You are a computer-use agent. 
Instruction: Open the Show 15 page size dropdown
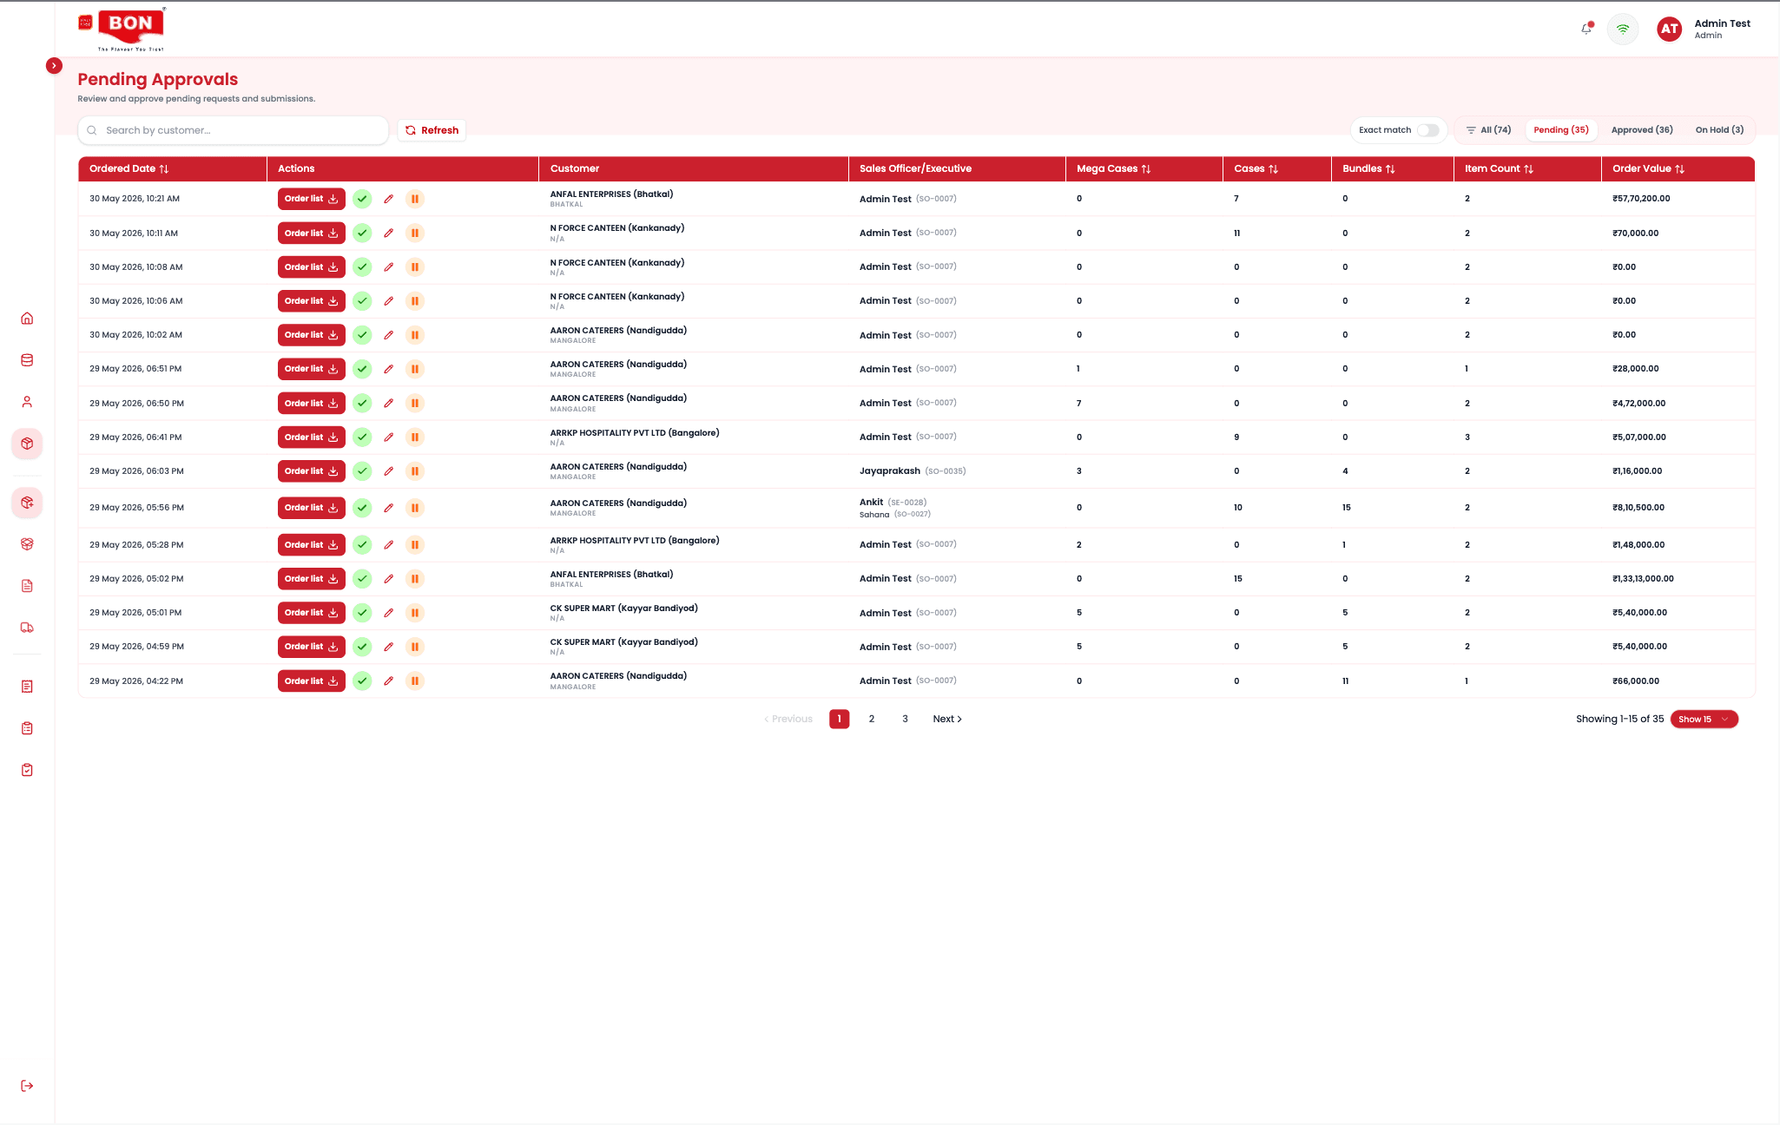[1704, 719]
